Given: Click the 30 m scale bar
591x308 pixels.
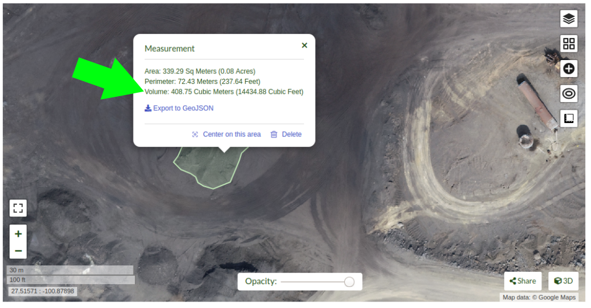Looking at the screenshot, I should point(70,270).
